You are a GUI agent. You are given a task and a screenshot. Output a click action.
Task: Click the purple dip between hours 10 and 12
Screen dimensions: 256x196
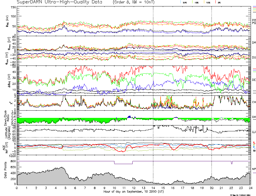pos(123,164)
